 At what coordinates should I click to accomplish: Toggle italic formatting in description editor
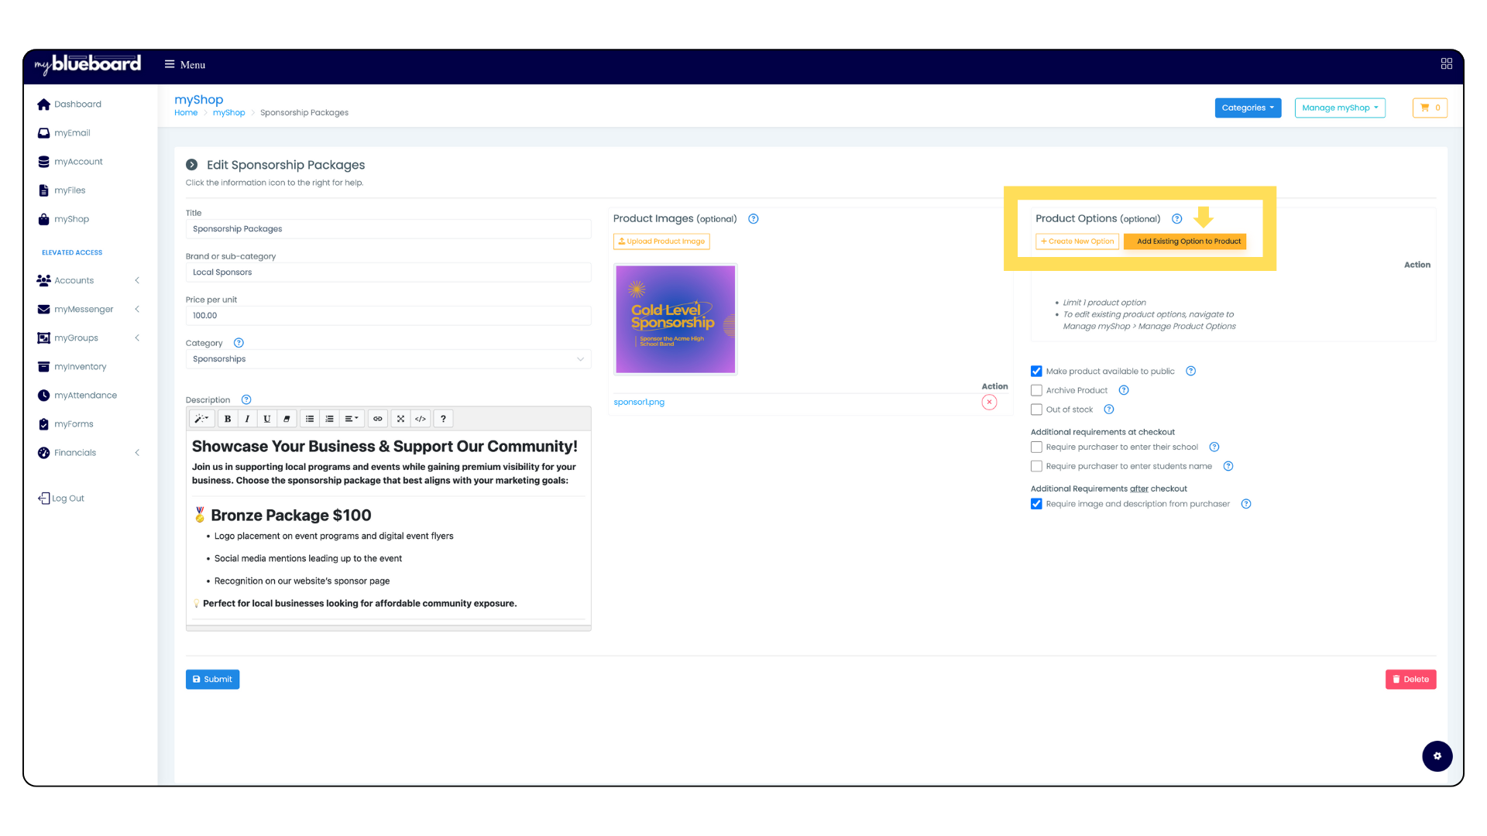(x=247, y=419)
